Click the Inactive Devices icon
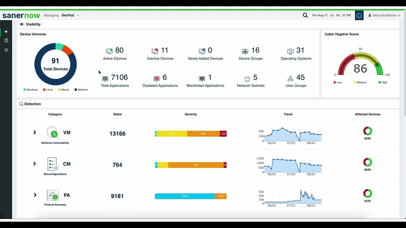Viewport: 406px width, 228px height. click(155, 51)
